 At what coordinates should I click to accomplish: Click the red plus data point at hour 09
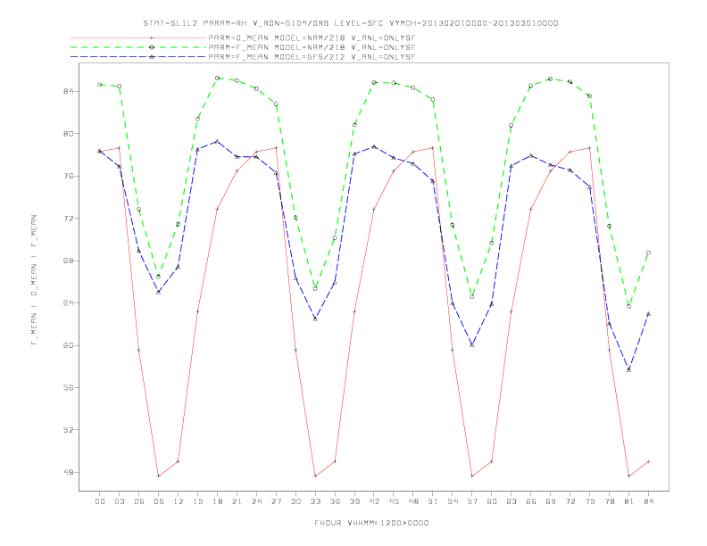[x=158, y=476]
